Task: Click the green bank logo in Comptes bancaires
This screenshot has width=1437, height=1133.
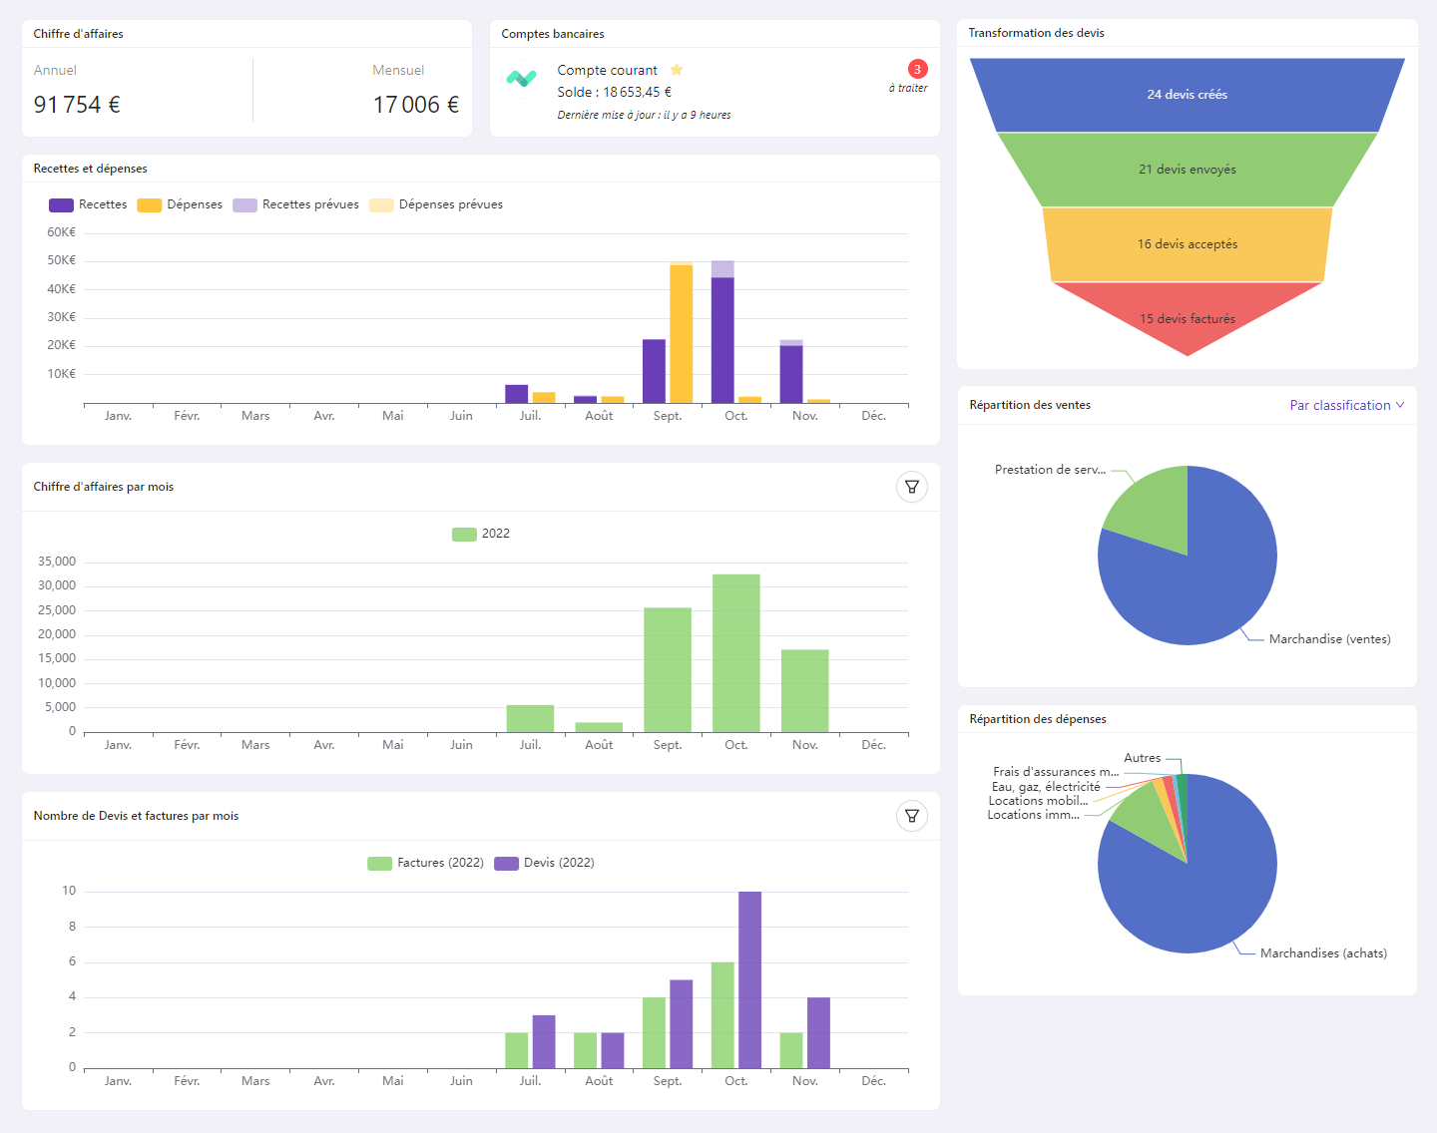Action: pyautogui.click(x=522, y=77)
